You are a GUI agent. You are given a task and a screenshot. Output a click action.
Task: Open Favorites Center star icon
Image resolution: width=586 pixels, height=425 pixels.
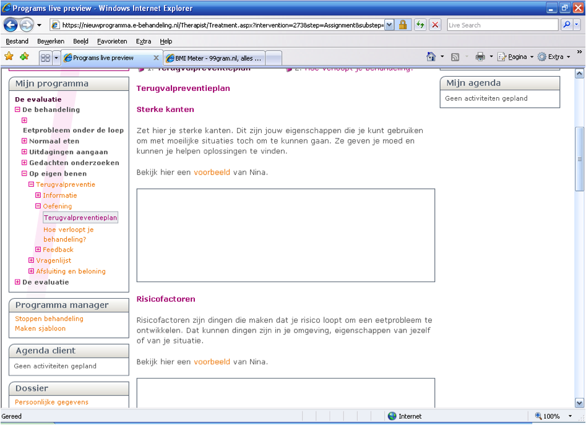[9, 57]
